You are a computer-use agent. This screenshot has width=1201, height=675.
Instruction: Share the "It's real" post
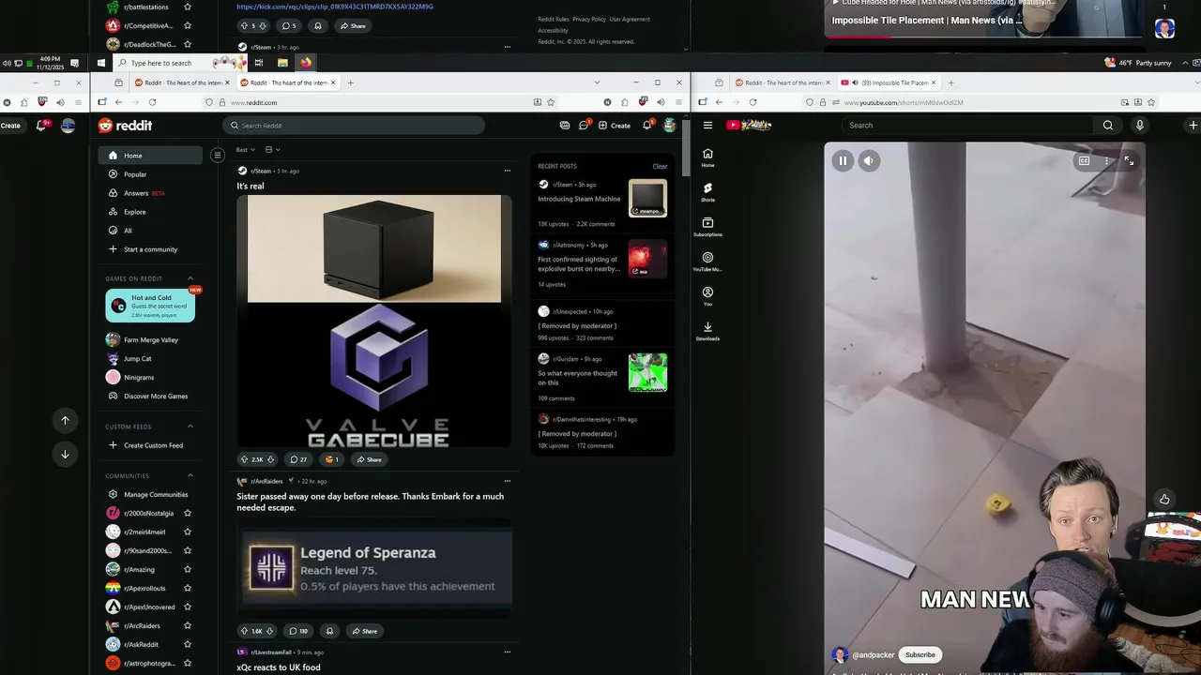click(368, 459)
